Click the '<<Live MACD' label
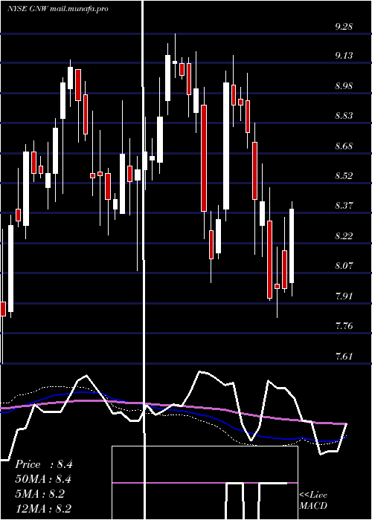Viewport: 372px width, 520px height. (313, 501)
